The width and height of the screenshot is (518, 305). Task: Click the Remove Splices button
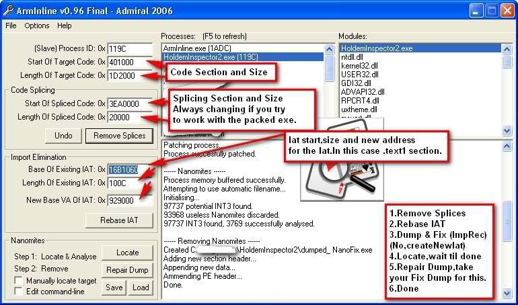pyautogui.click(x=119, y=136)
